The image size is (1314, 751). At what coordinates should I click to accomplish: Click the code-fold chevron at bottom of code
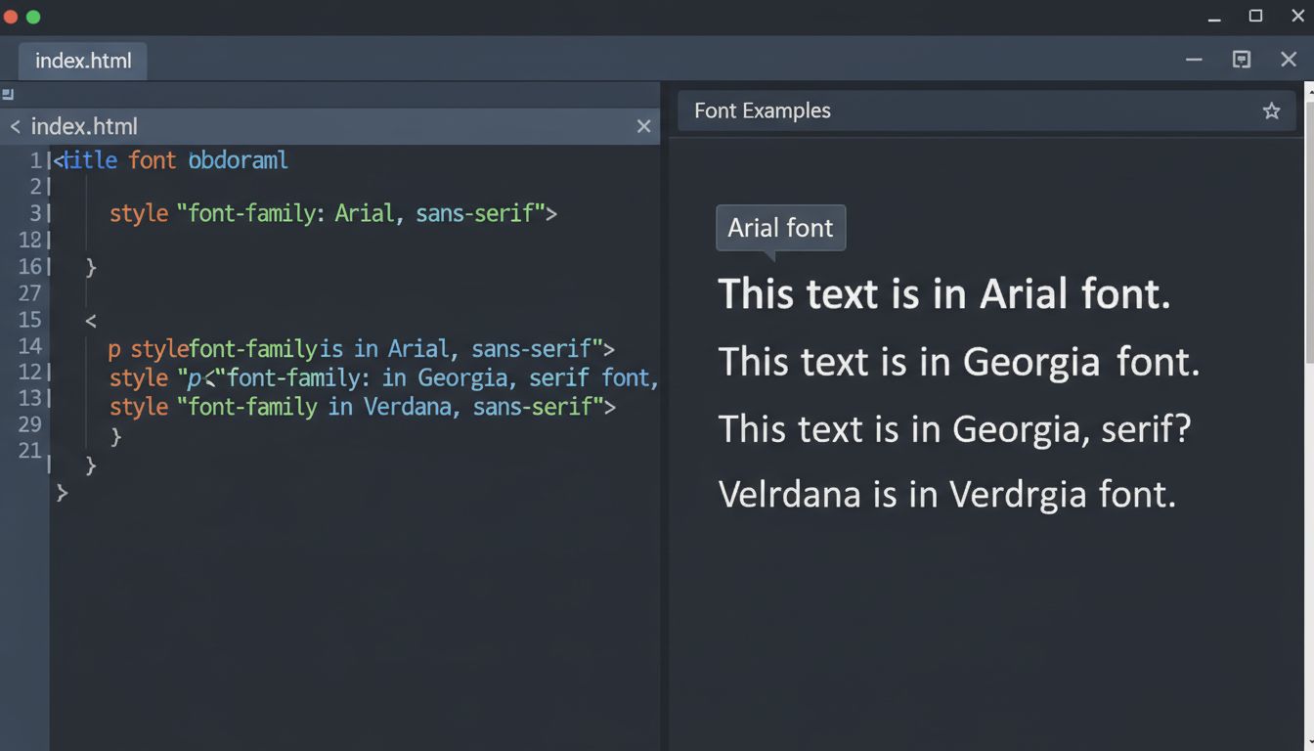[62, 493]
